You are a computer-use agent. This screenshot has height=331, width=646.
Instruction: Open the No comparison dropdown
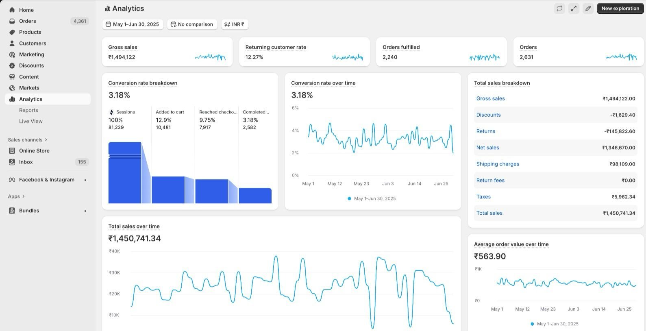192,24
